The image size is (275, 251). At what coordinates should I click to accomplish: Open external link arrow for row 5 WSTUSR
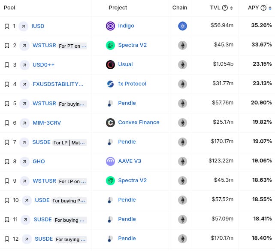24,104
